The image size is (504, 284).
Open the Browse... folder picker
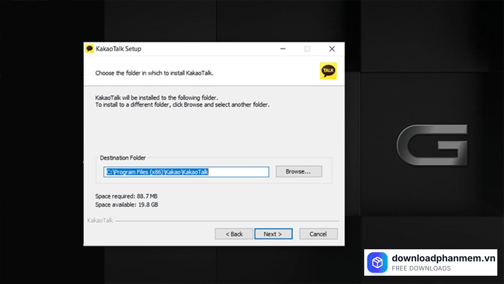[298, 172]
